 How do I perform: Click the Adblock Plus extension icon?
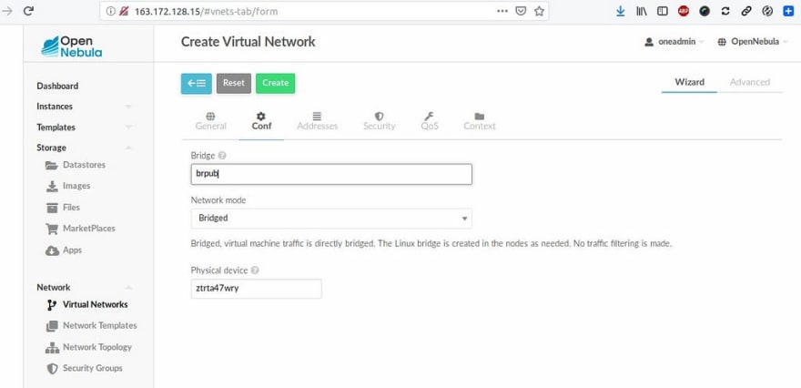coord(684,11)
